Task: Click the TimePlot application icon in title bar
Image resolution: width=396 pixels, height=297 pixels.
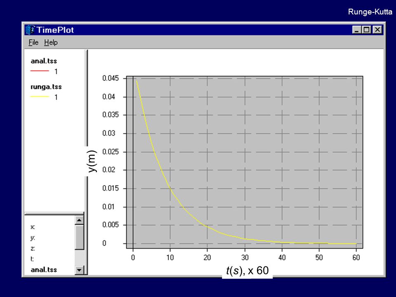Action: click(x=30, y=30)
